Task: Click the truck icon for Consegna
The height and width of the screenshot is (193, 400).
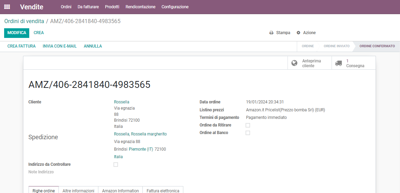Action: [x=338, y=63]
